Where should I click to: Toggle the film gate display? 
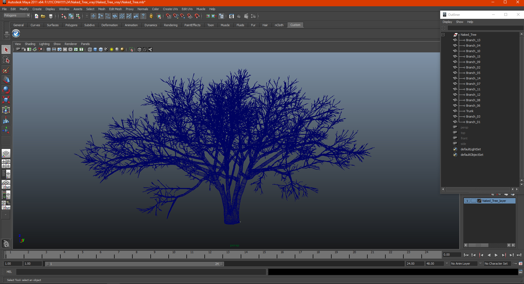pyautogui.click(x=54, y=49)
